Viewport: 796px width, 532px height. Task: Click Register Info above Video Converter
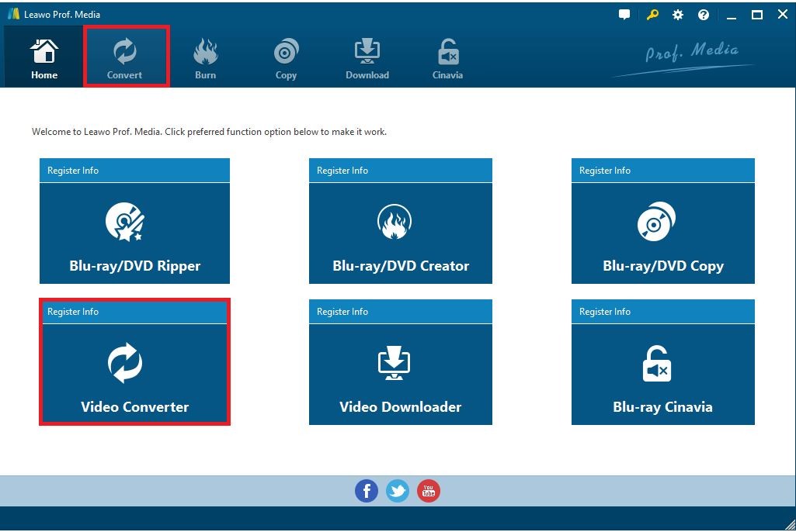73,312
